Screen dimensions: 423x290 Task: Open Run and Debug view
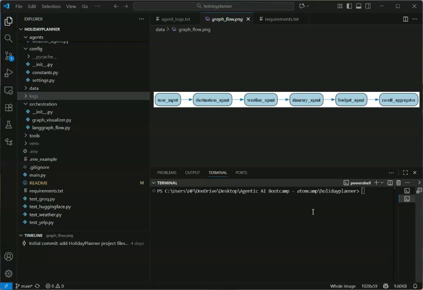[8, 73]
